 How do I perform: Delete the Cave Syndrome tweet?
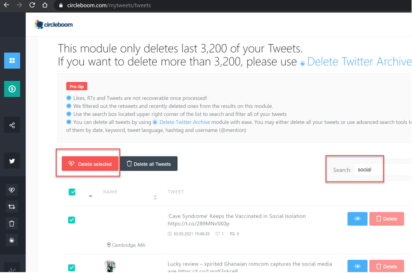coord(386,219)
